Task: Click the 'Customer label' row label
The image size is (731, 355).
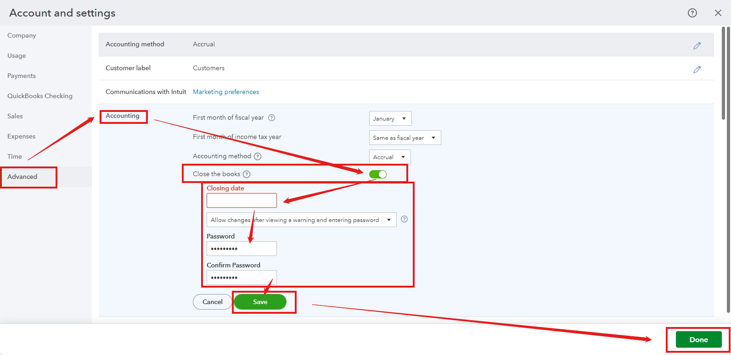Action: tap(128, 68)
